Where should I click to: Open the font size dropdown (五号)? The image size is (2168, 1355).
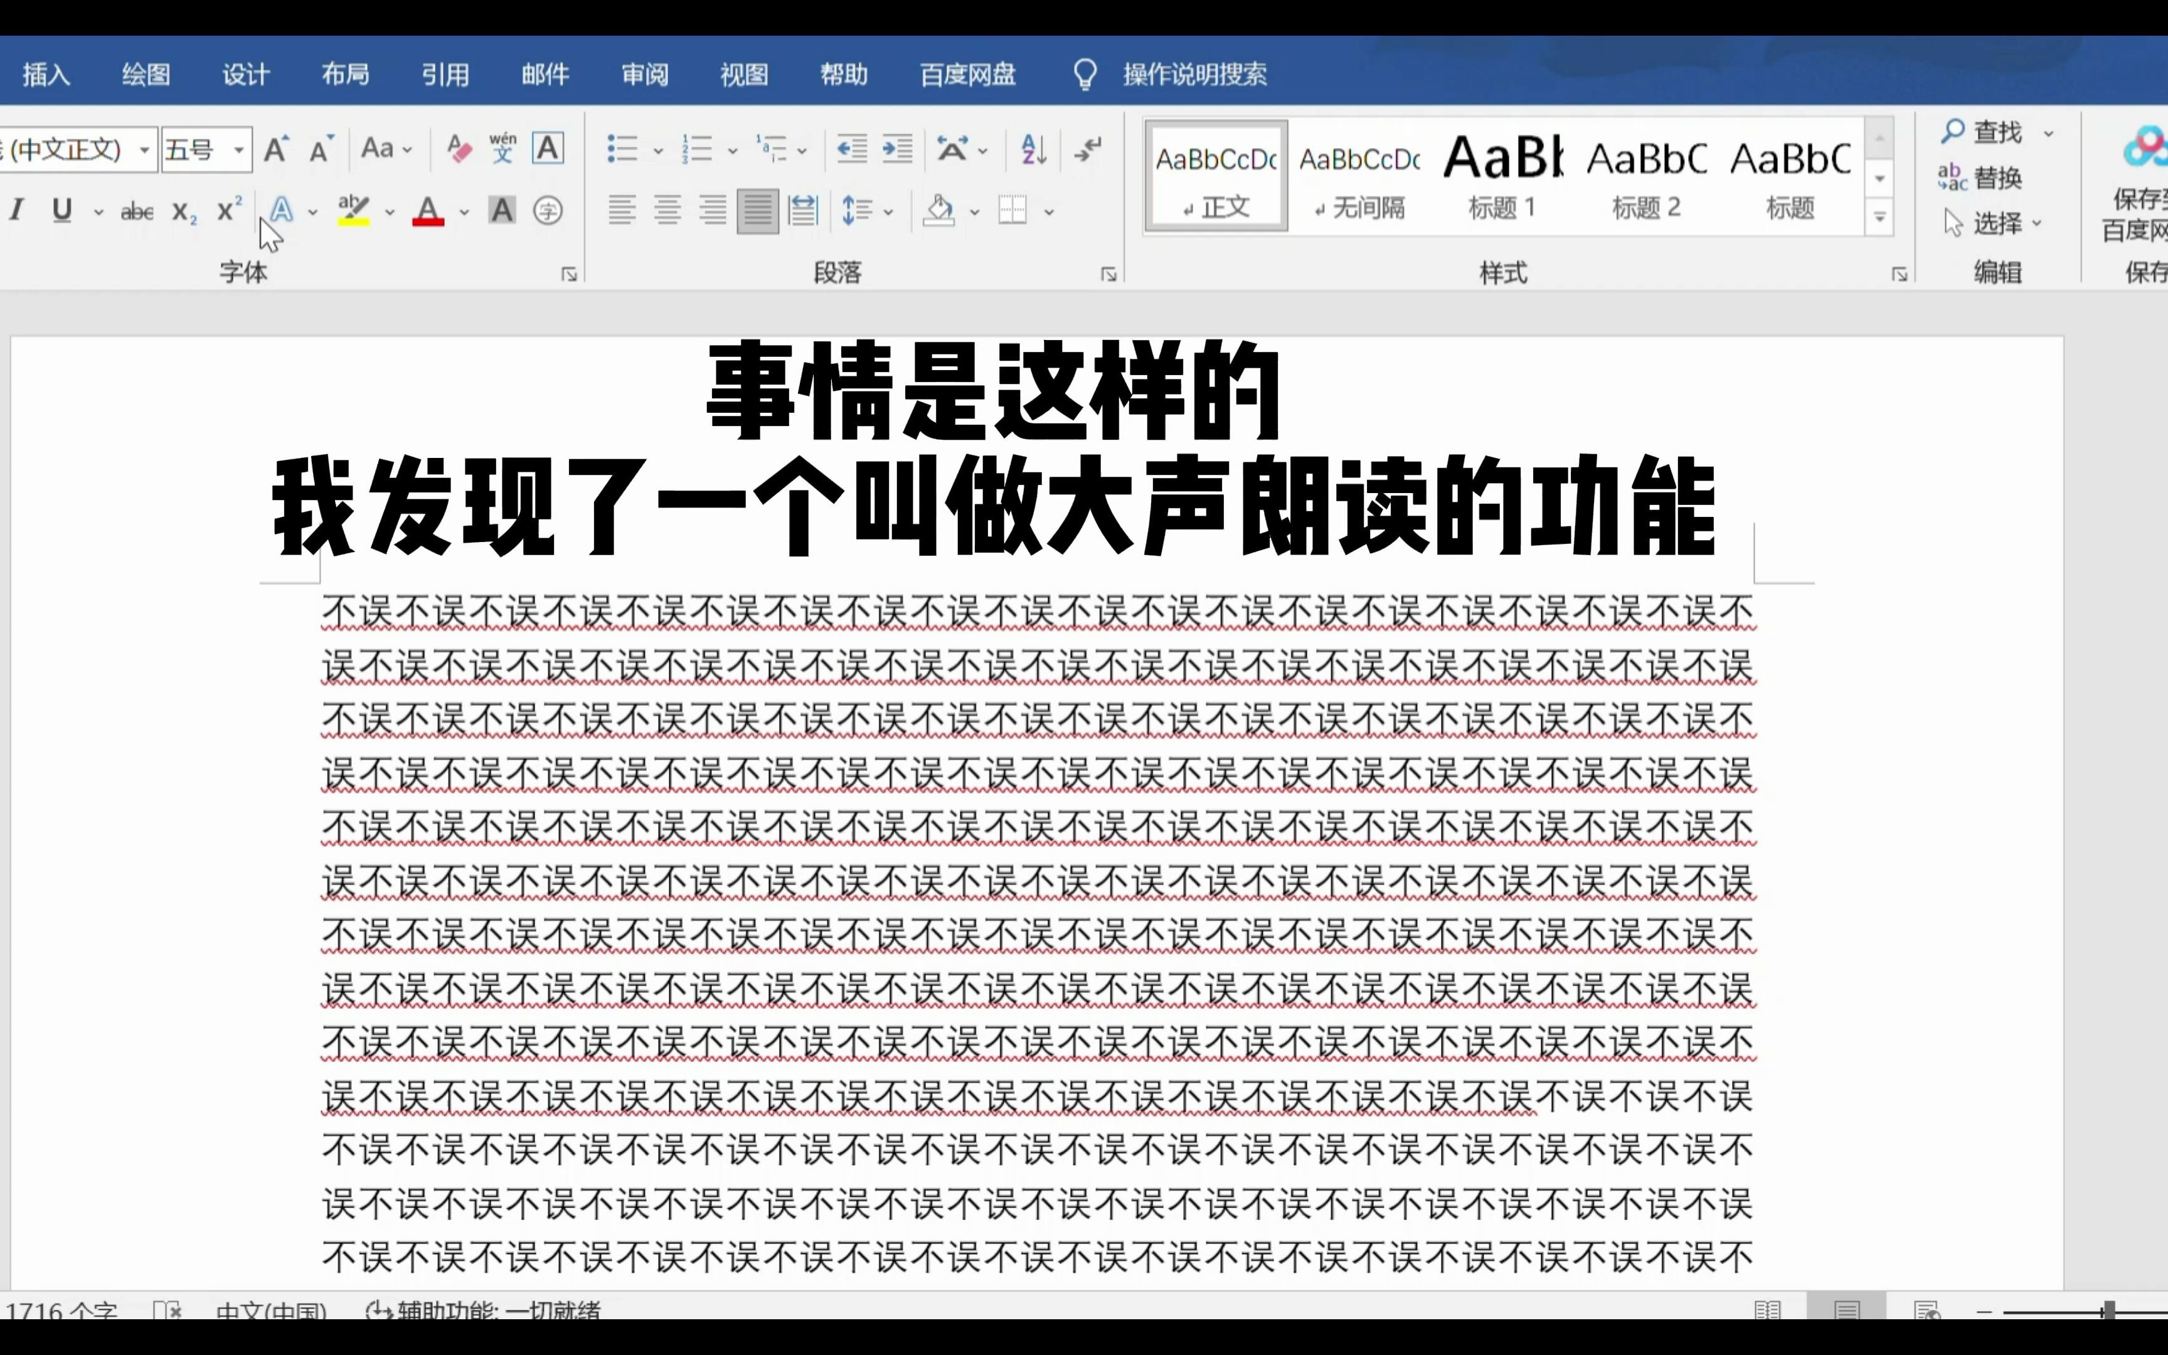pos(239,150)
